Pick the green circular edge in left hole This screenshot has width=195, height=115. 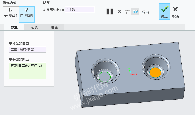click(x=104, y=77)
